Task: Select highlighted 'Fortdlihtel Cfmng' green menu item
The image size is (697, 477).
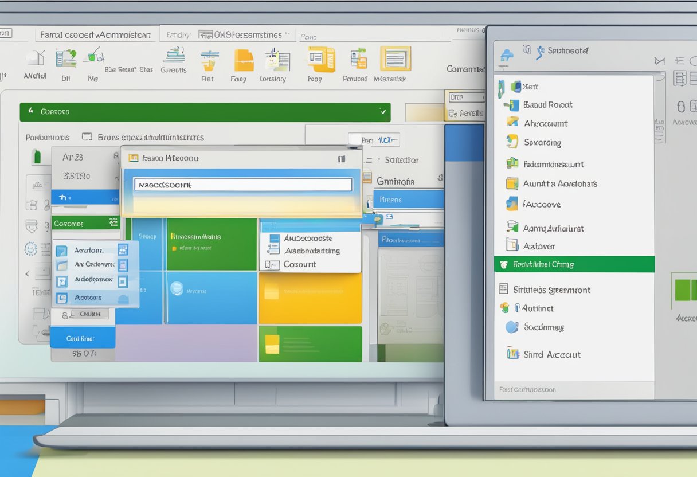Action: click(x=574, y=264)
